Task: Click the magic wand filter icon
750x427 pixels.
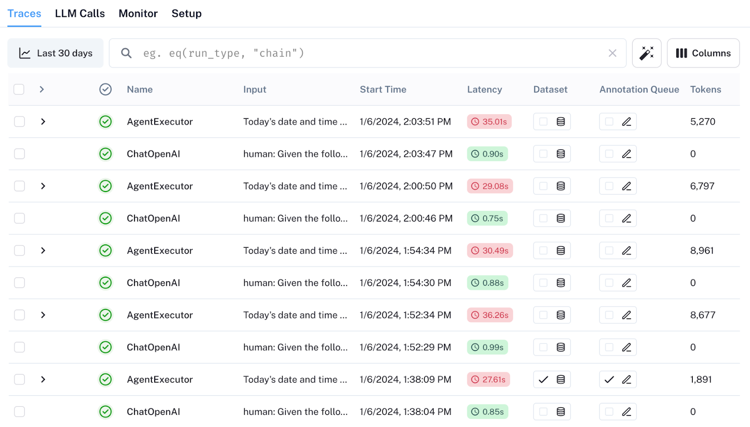Action: 646,53
